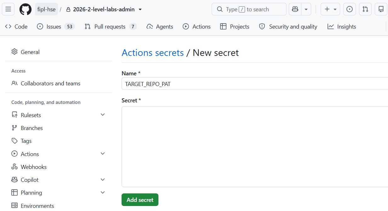This screenshot has height=211, width=388.
Task: Click the Insights graph icon
Action: [330, 27]
